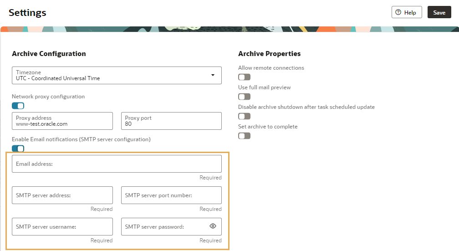Toggle Disable archive shutdown after task update

(244, 116)
